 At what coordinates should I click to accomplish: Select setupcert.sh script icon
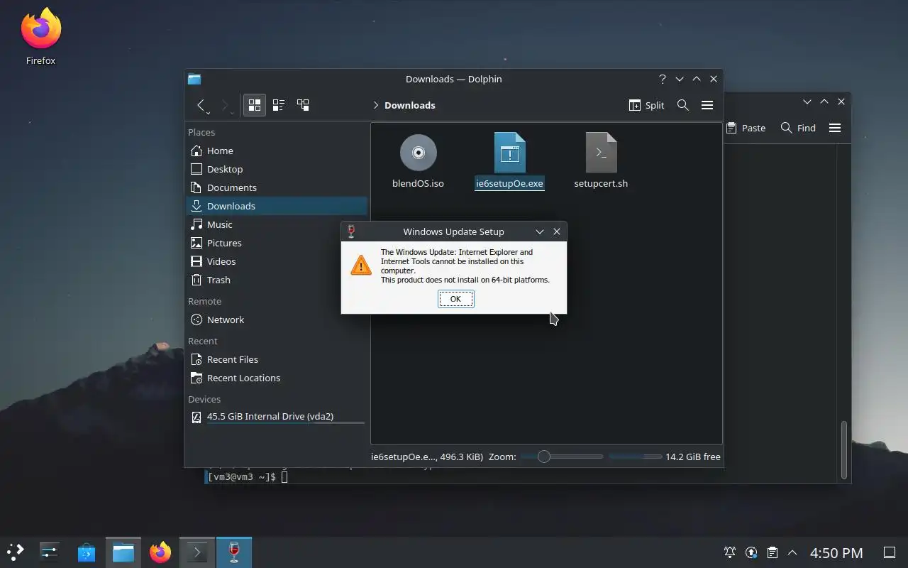601,153
